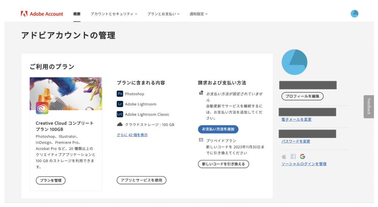Open the ソーシャルログインを管理 link
This screenshot has height=207, width=378.
point(304,164)
